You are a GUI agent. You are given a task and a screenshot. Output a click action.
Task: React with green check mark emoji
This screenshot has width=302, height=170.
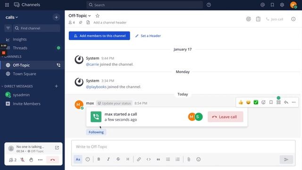[x=256, y=102]
